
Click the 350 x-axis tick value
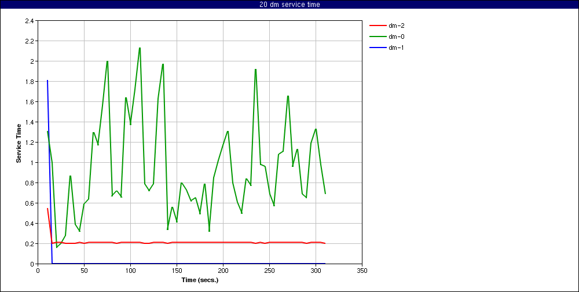pyautogui.click(x=362, y=271)
